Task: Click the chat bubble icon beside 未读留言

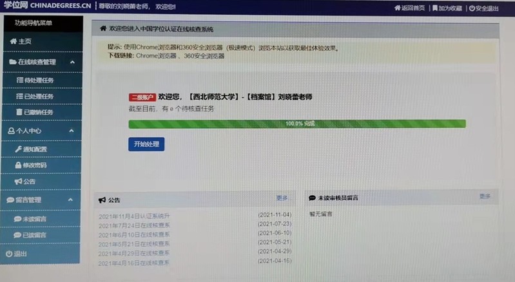Action: pos(17,219)
